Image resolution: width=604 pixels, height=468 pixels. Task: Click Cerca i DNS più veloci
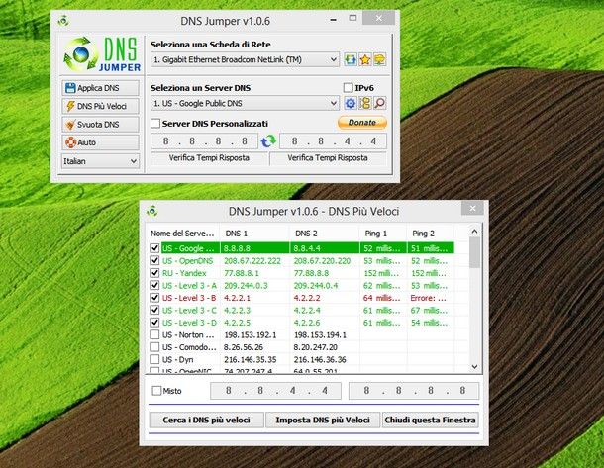click(x=207, y=420)
